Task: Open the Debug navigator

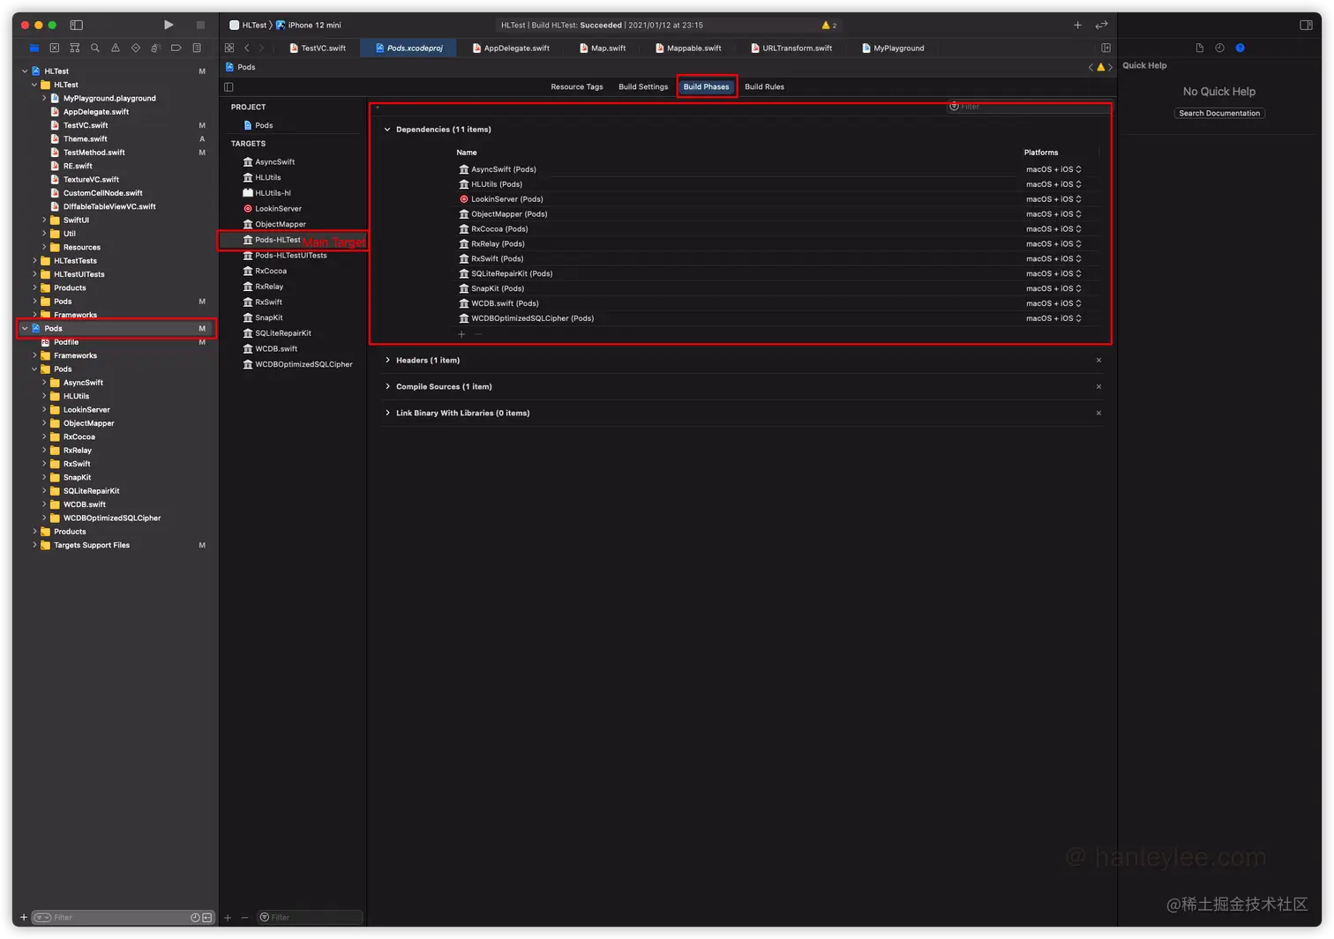Action: click(x=155, y=48)
